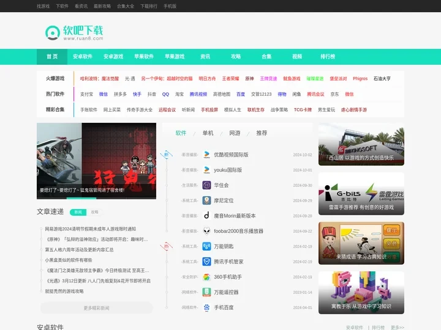Open the 远程会议 collection link

point(167,110)
